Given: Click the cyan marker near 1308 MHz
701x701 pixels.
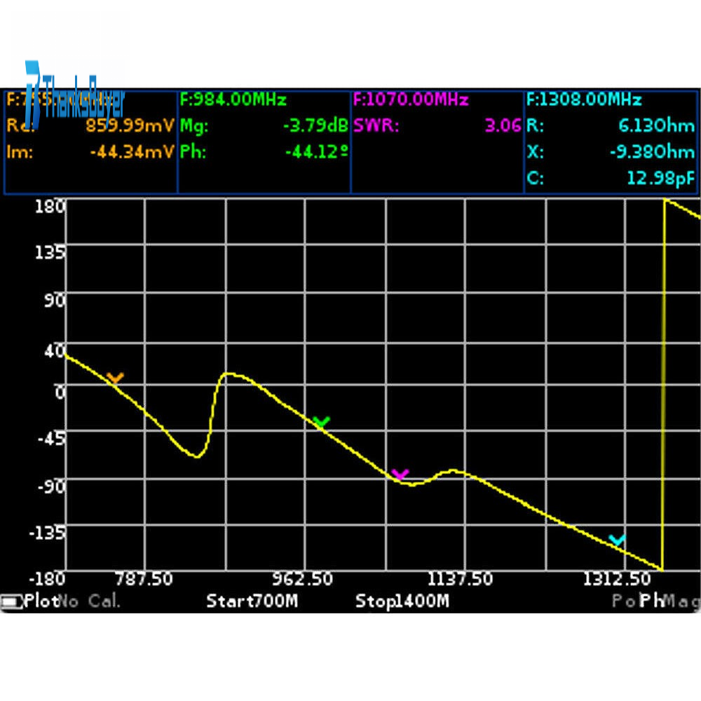Looking at the screenshot, I should point(617,540).
